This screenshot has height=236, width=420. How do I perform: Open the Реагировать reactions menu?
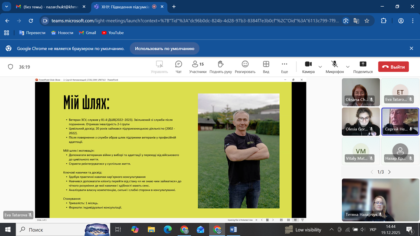pyautogui.click(x=245, y=66)
